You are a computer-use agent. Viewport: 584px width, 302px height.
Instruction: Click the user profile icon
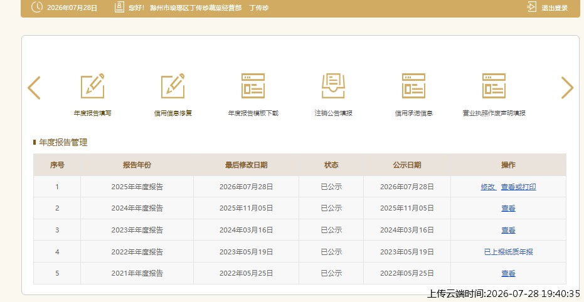(x=119, y=7)
